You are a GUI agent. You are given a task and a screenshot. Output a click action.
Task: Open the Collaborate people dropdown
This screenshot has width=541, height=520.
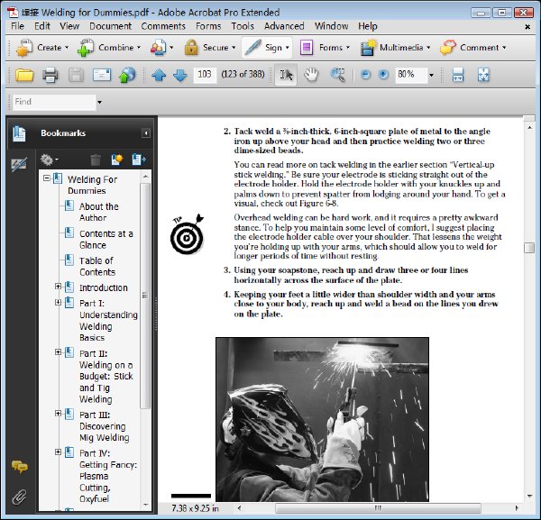pos(161,48)
